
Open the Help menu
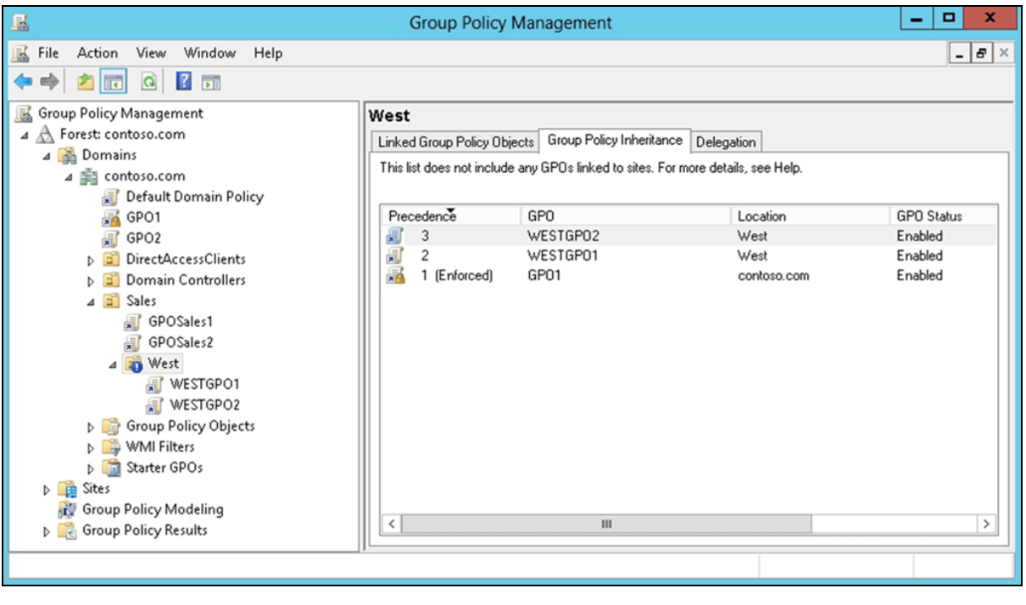point(268,53)
